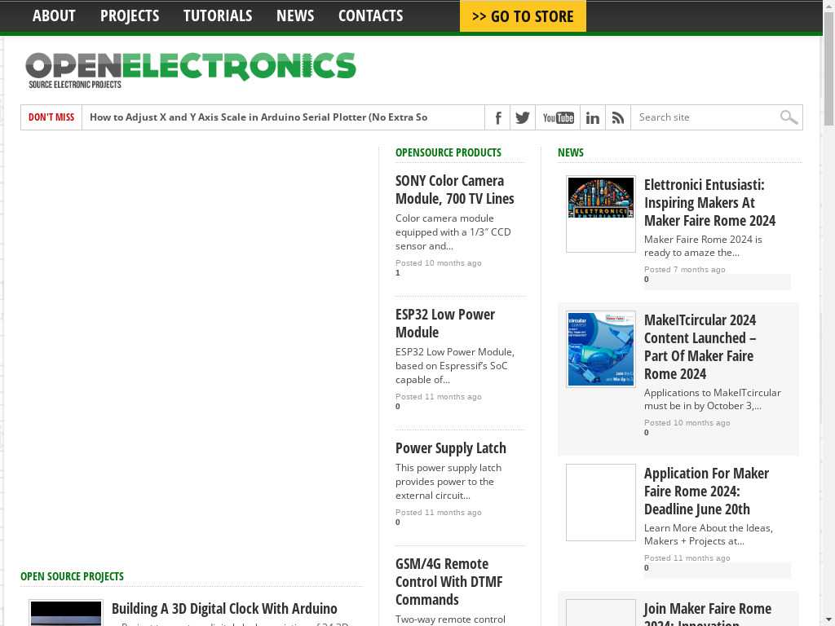Open Power Supply Latch article
The height and width of the screenshot is (626, 835).
[450, 448]
